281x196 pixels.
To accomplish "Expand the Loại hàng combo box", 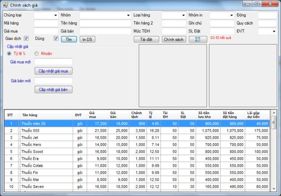I will (x=184, y=15).
